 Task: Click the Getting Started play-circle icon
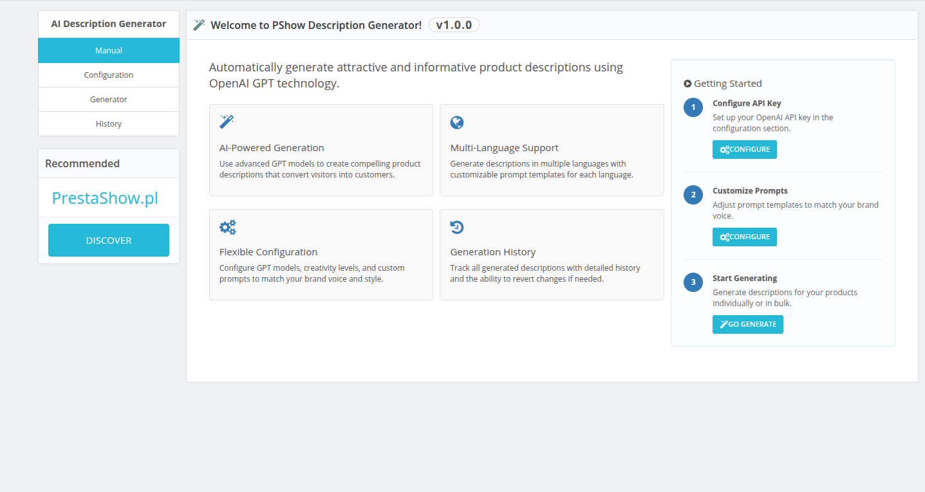(x=687, y=84)
